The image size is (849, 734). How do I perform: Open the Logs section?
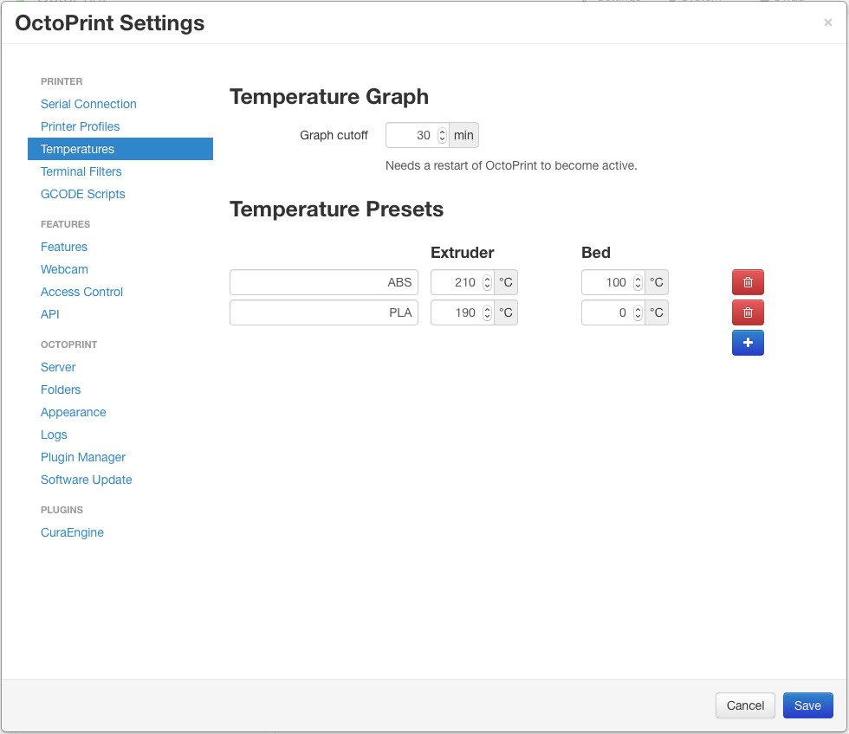coord(54,435)
